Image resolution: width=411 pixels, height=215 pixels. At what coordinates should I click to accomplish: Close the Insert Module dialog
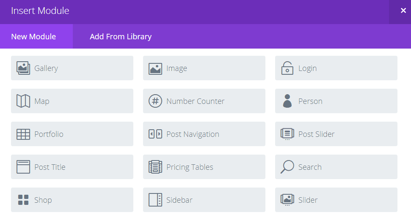pyautogui.click(x=403, y=11)
